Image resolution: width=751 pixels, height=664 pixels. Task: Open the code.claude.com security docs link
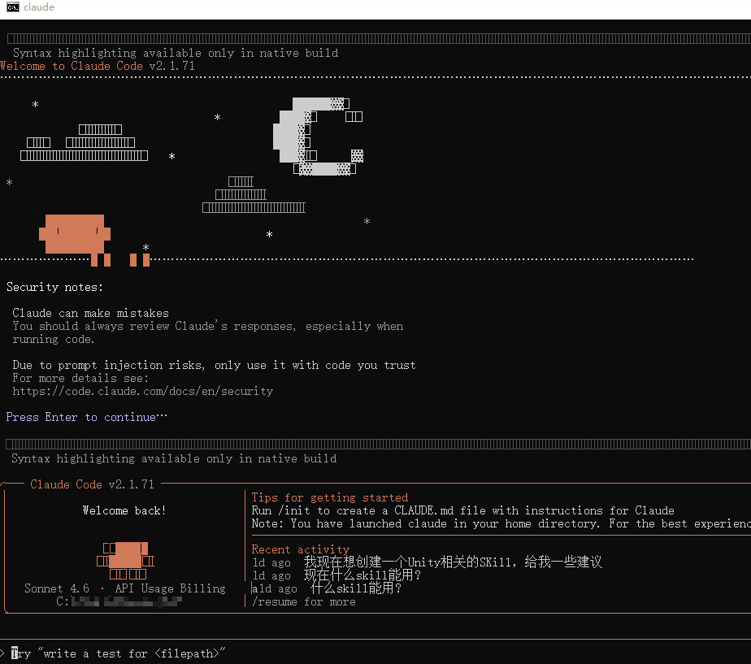142,391
